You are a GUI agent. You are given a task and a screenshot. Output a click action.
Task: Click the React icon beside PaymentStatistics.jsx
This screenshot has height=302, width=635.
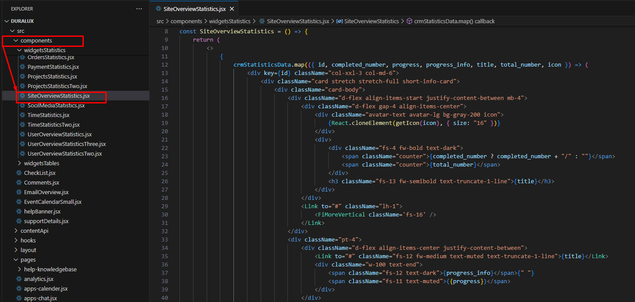pyautogui.click(x=23, y=67)
